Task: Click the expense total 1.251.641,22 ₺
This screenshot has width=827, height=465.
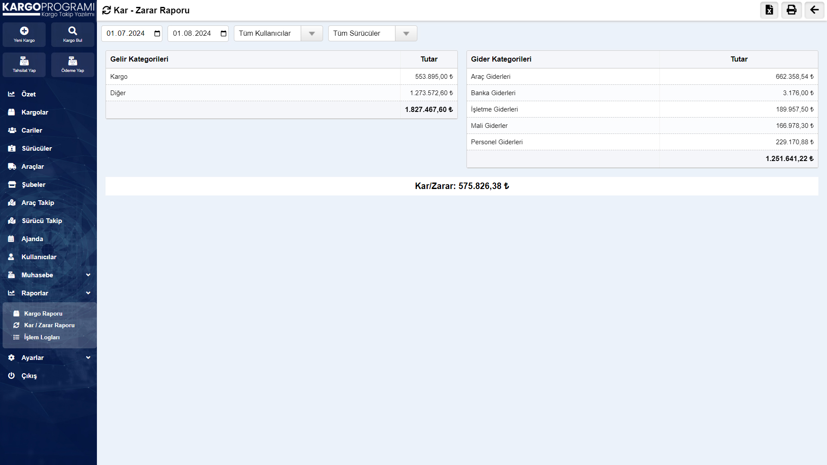Action: (x=790, y=159)
